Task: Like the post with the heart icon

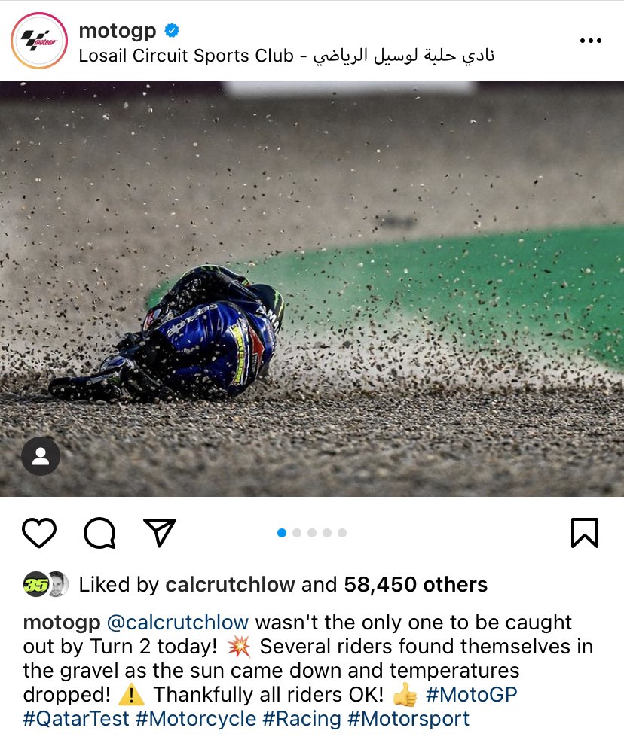Action: 39,533
